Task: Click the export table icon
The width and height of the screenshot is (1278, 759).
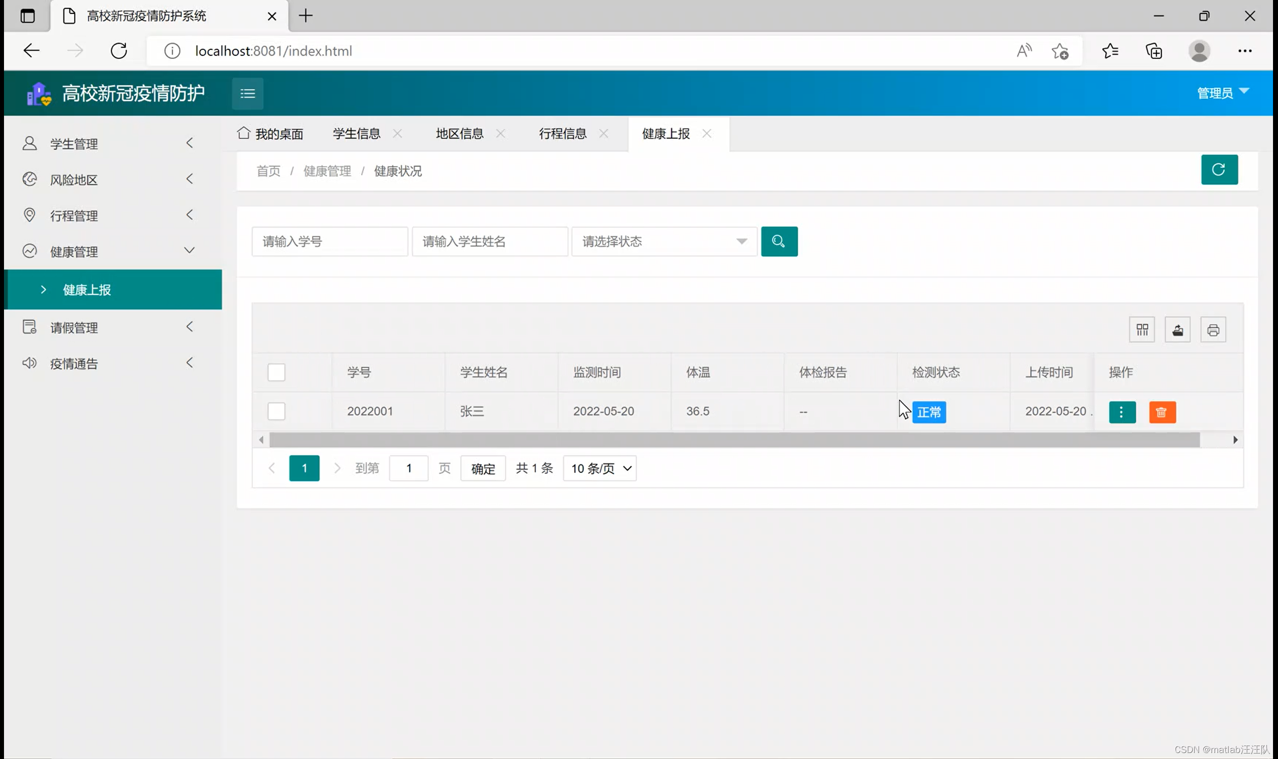Action: click(1177, 330)
